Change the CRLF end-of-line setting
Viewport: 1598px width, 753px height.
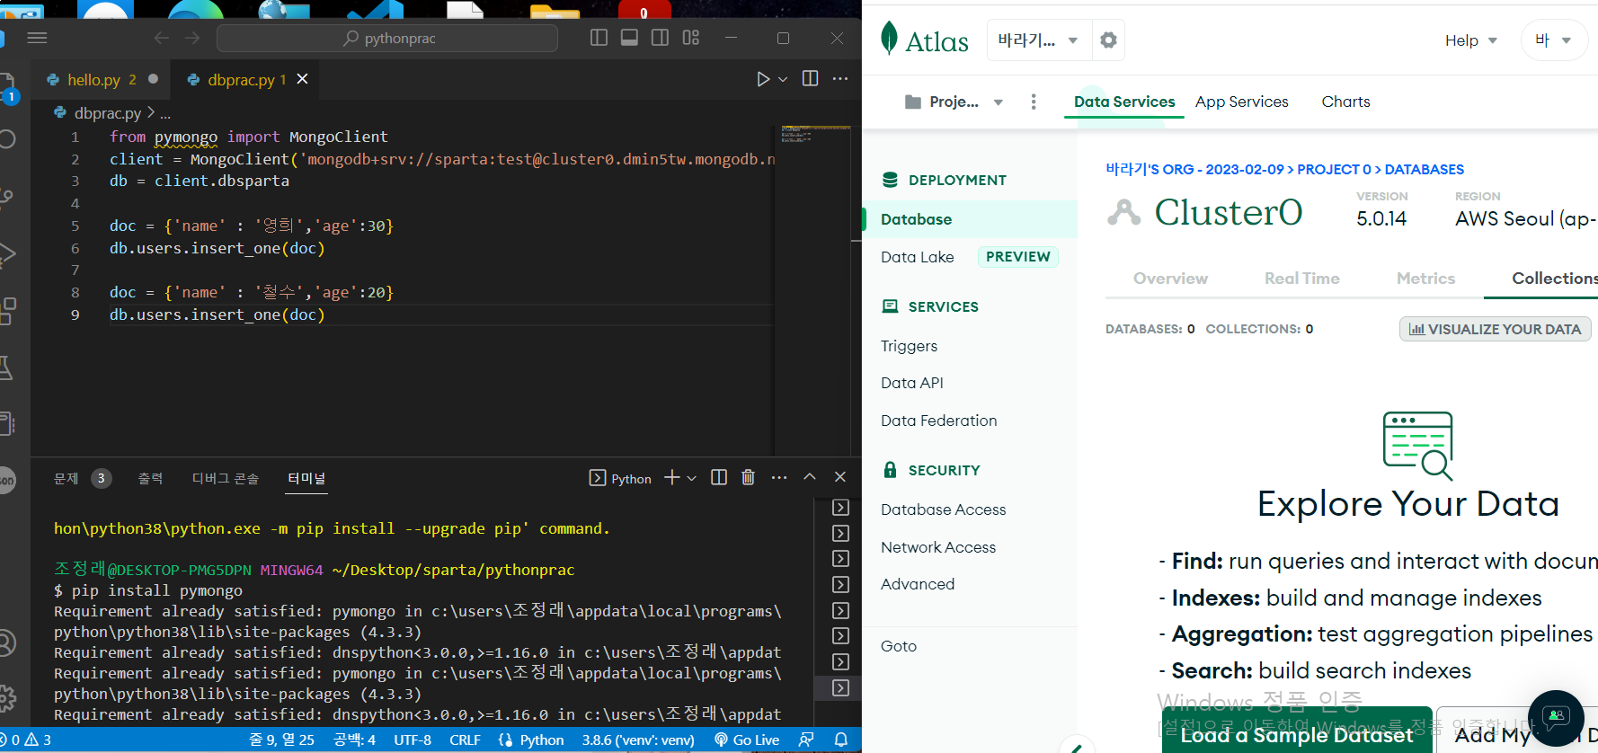(x=465, y=740)
